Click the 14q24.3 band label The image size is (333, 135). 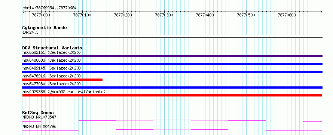(30, 32)
